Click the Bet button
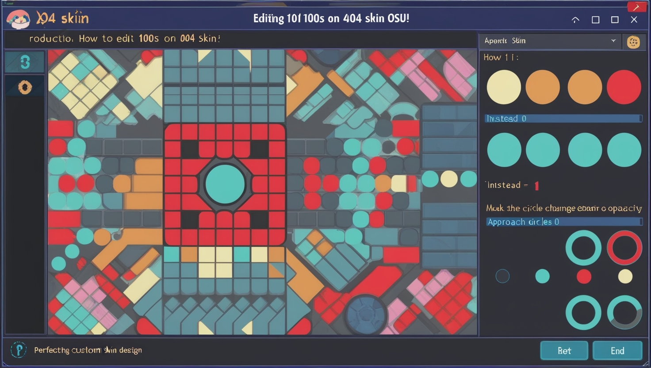651x368 pixels. coord(564,351)
